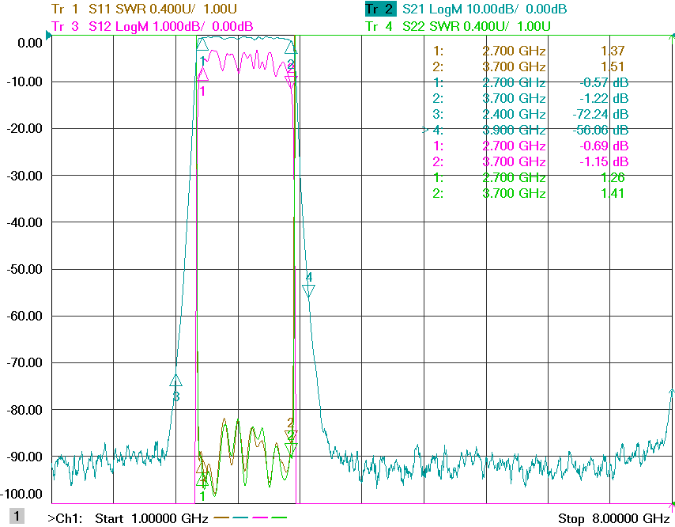Select the Tr 4 S22 SWR trace label

pos(458,26)
